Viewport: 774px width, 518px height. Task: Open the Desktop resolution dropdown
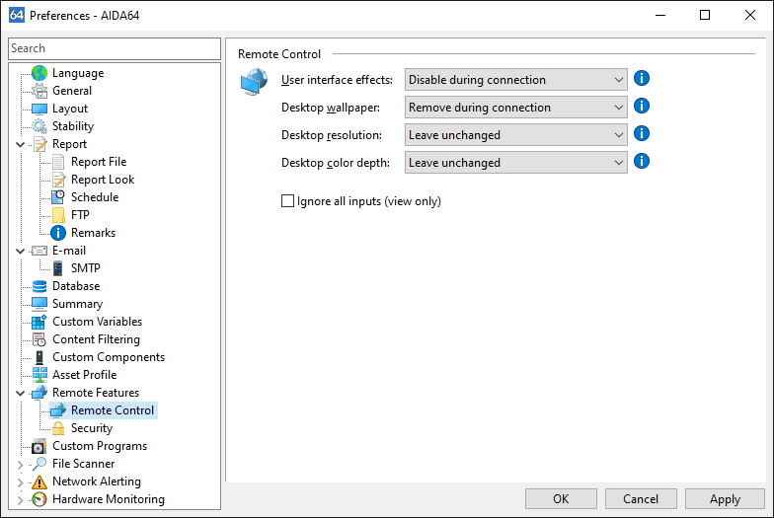pos(515,134)
